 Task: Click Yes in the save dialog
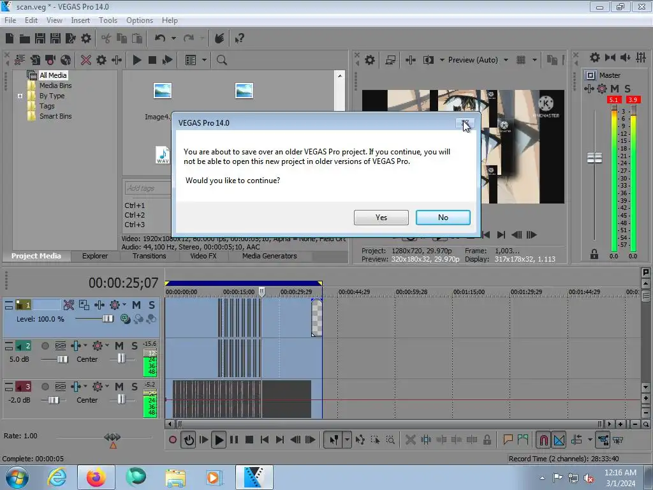click(381, 218)
